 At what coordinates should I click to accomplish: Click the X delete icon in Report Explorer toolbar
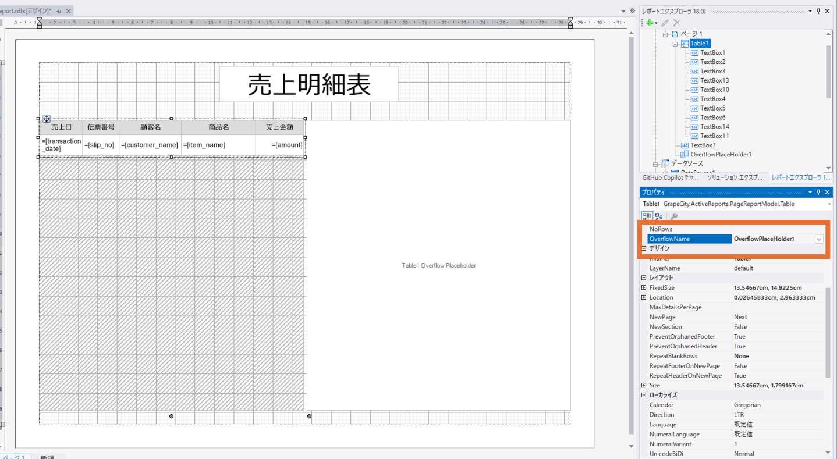pyautogui.click(x=676, y=23)
